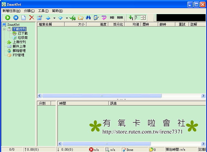Click the 均速 column header
The width and height of the screenshot is (207, 152).
coord(133,24)
